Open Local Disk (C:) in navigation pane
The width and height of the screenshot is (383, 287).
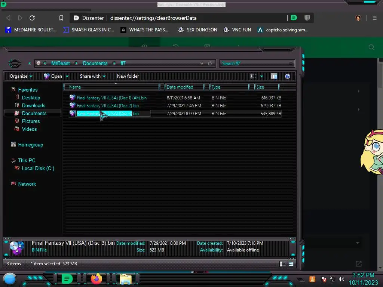coord(38,168)
